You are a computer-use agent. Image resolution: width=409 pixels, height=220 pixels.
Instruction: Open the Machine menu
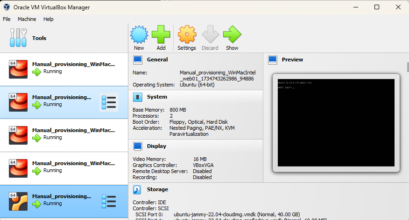[27, 19]
